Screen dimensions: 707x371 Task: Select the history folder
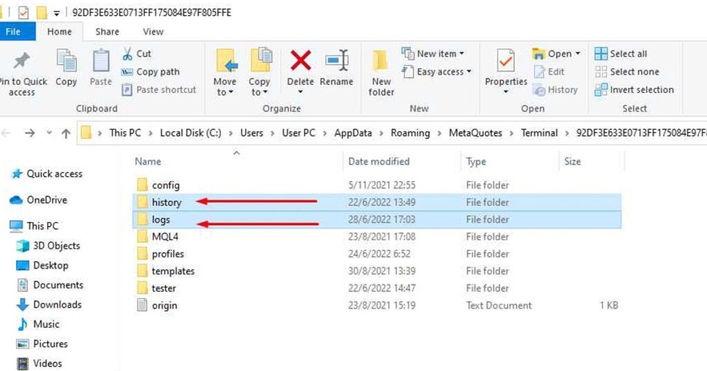point(377,202)
